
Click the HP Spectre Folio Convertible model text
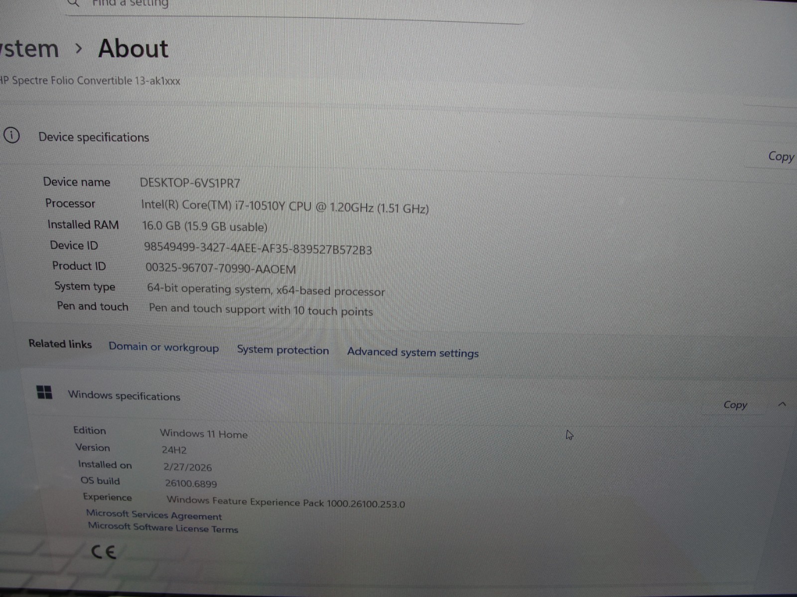pyautogui.click(x=90, y=81)
